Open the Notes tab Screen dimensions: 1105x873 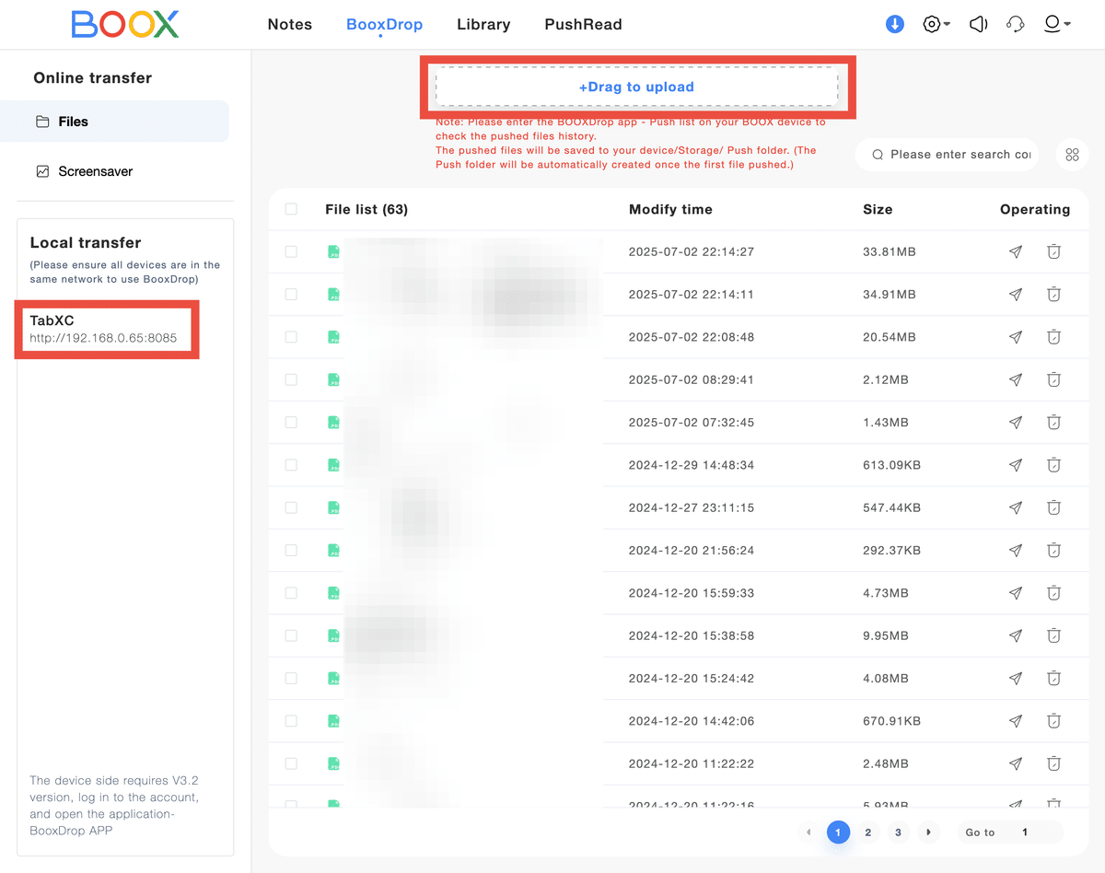pyautogui.click(x=290, y=25)
